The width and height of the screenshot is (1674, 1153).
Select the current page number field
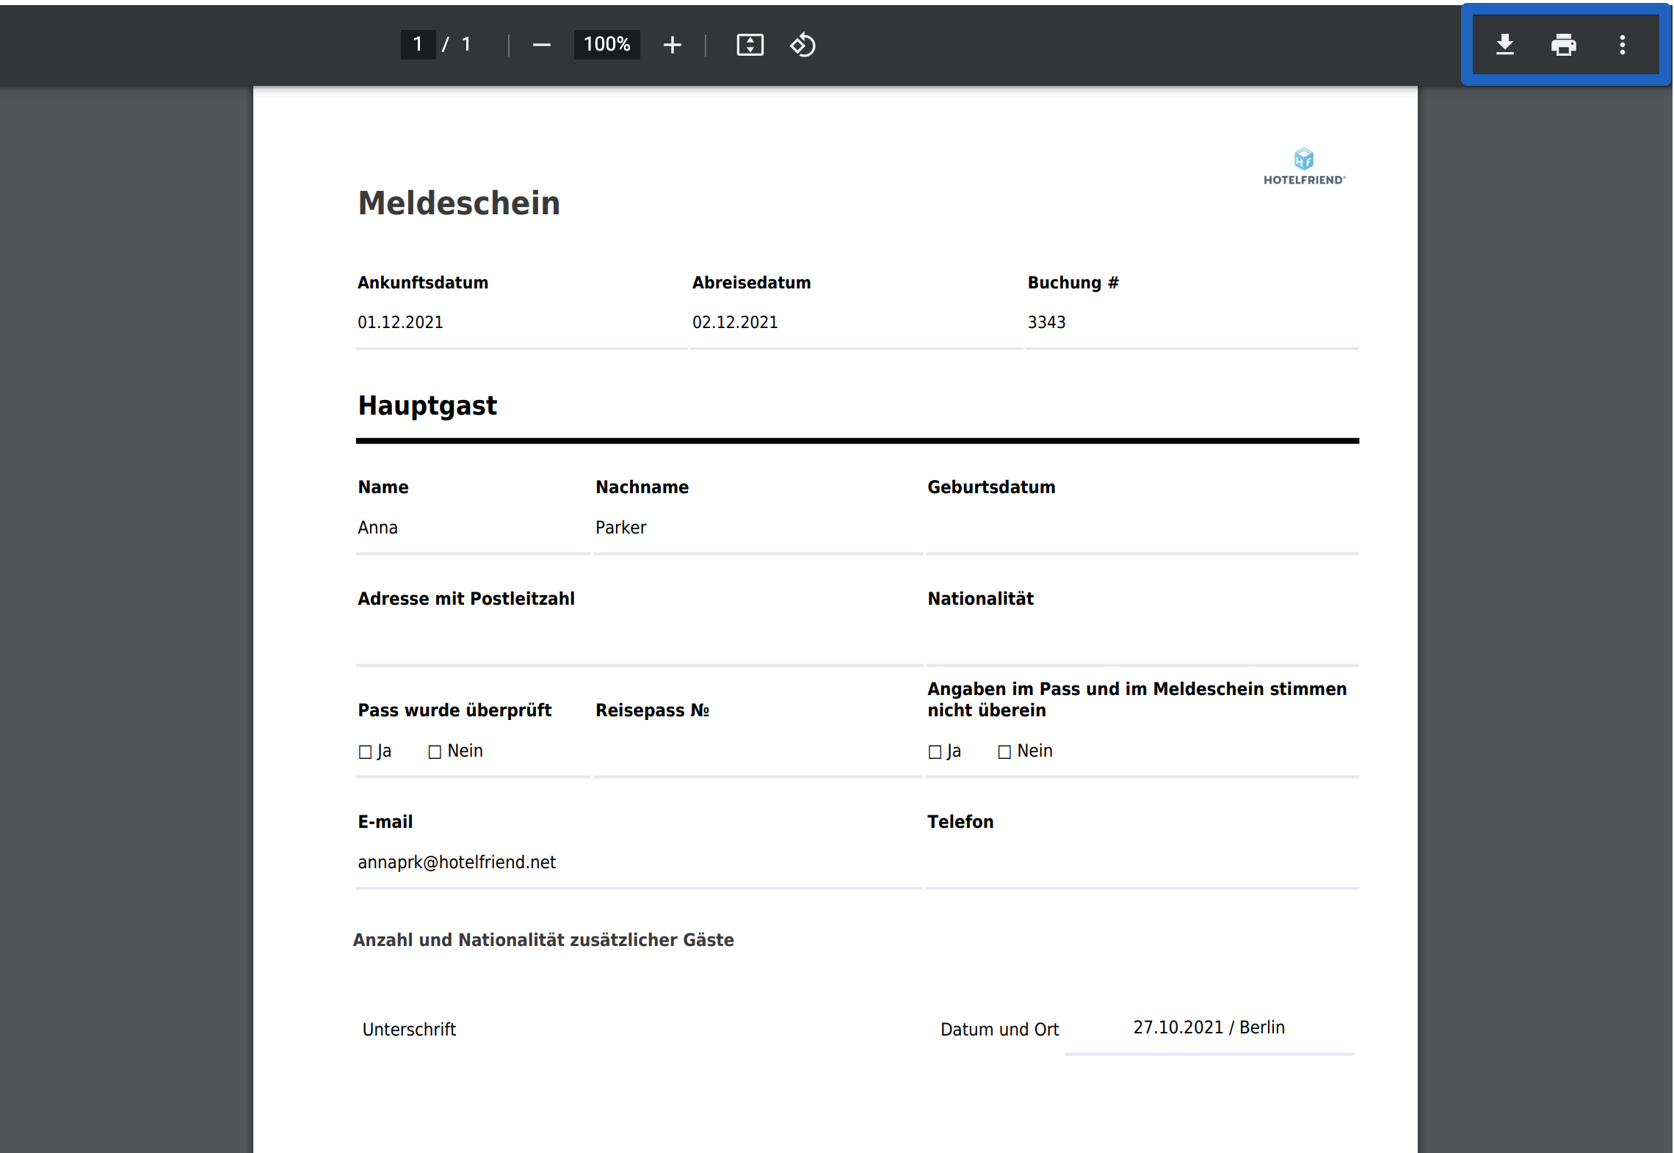[418, 45]
